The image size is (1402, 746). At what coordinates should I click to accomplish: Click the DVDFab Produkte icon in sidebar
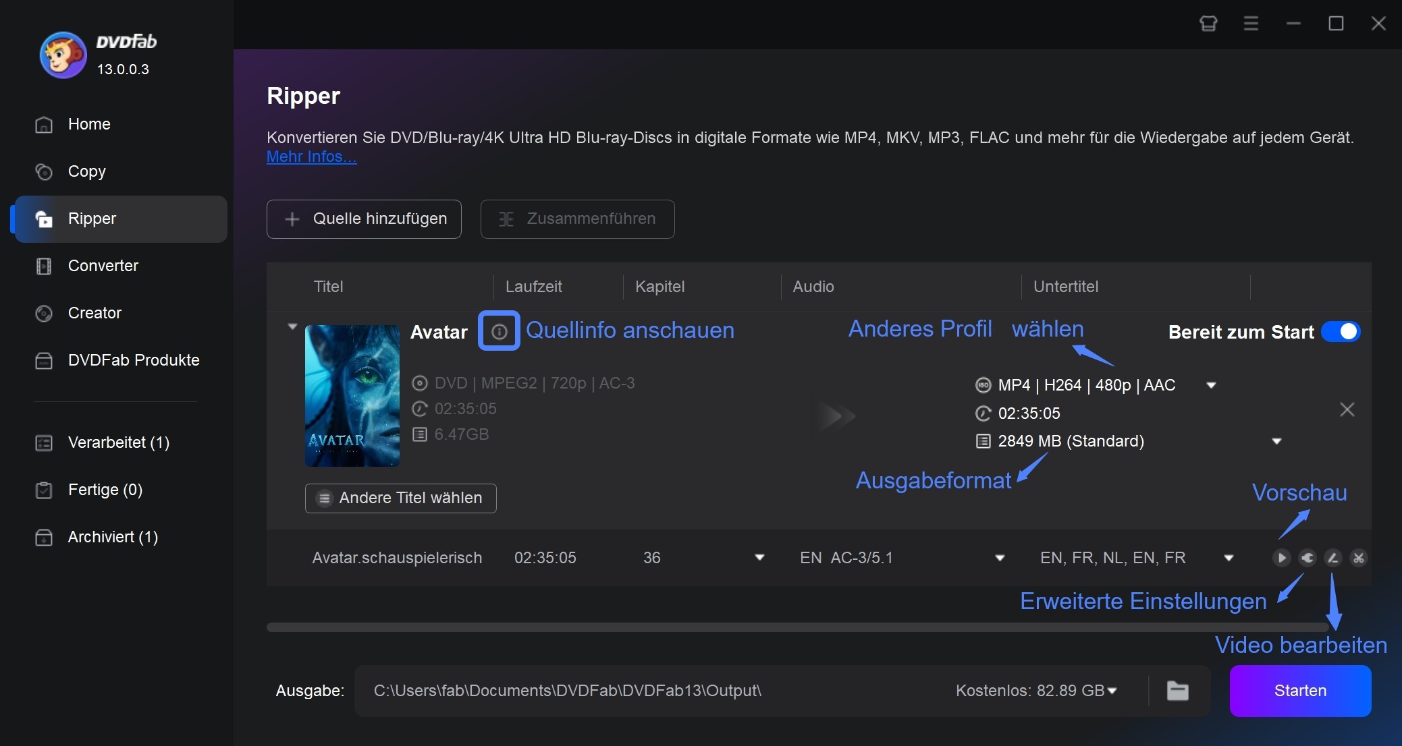click(x=44, y=360)
